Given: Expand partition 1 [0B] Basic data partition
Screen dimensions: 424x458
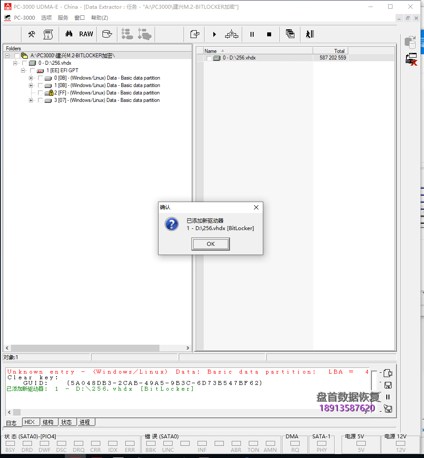Looking at the screenshot, I should point(31,86).
